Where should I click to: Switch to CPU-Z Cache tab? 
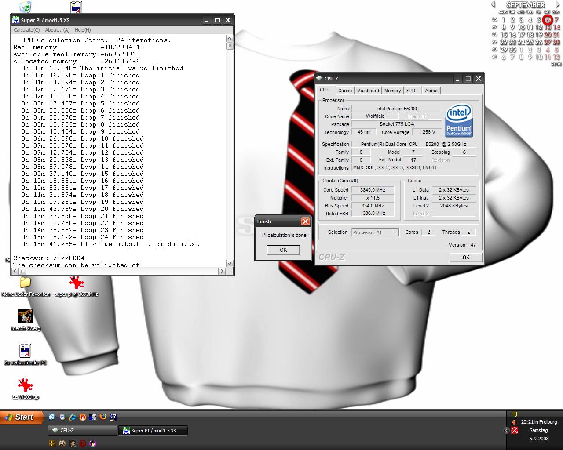(x=345, y=91)
